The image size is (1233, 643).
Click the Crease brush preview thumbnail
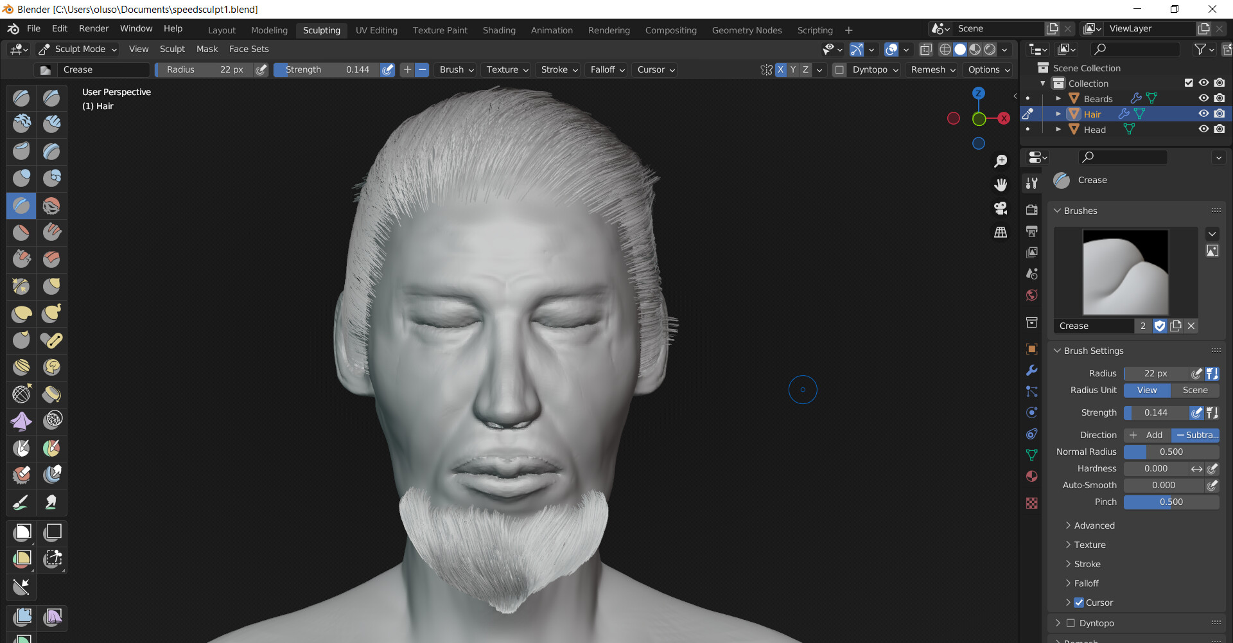click(1126, 272)
